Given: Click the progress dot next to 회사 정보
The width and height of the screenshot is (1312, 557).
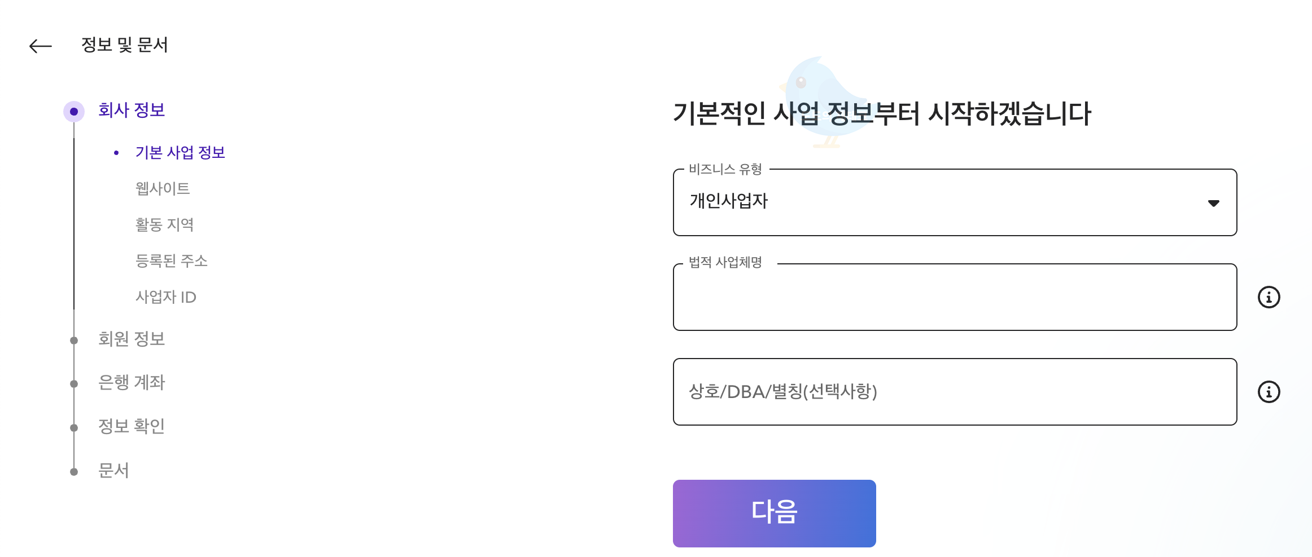Looking at the screenshot, I should [x=75, y=110].
